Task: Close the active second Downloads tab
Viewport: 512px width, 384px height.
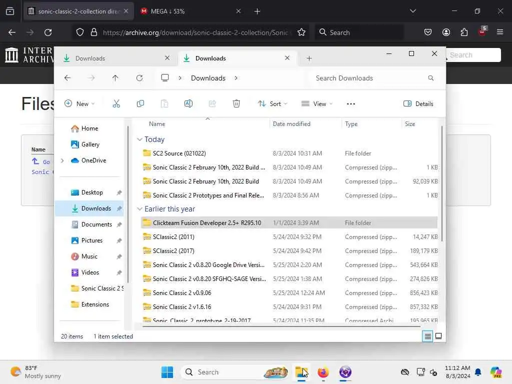Action: point(287,58)
